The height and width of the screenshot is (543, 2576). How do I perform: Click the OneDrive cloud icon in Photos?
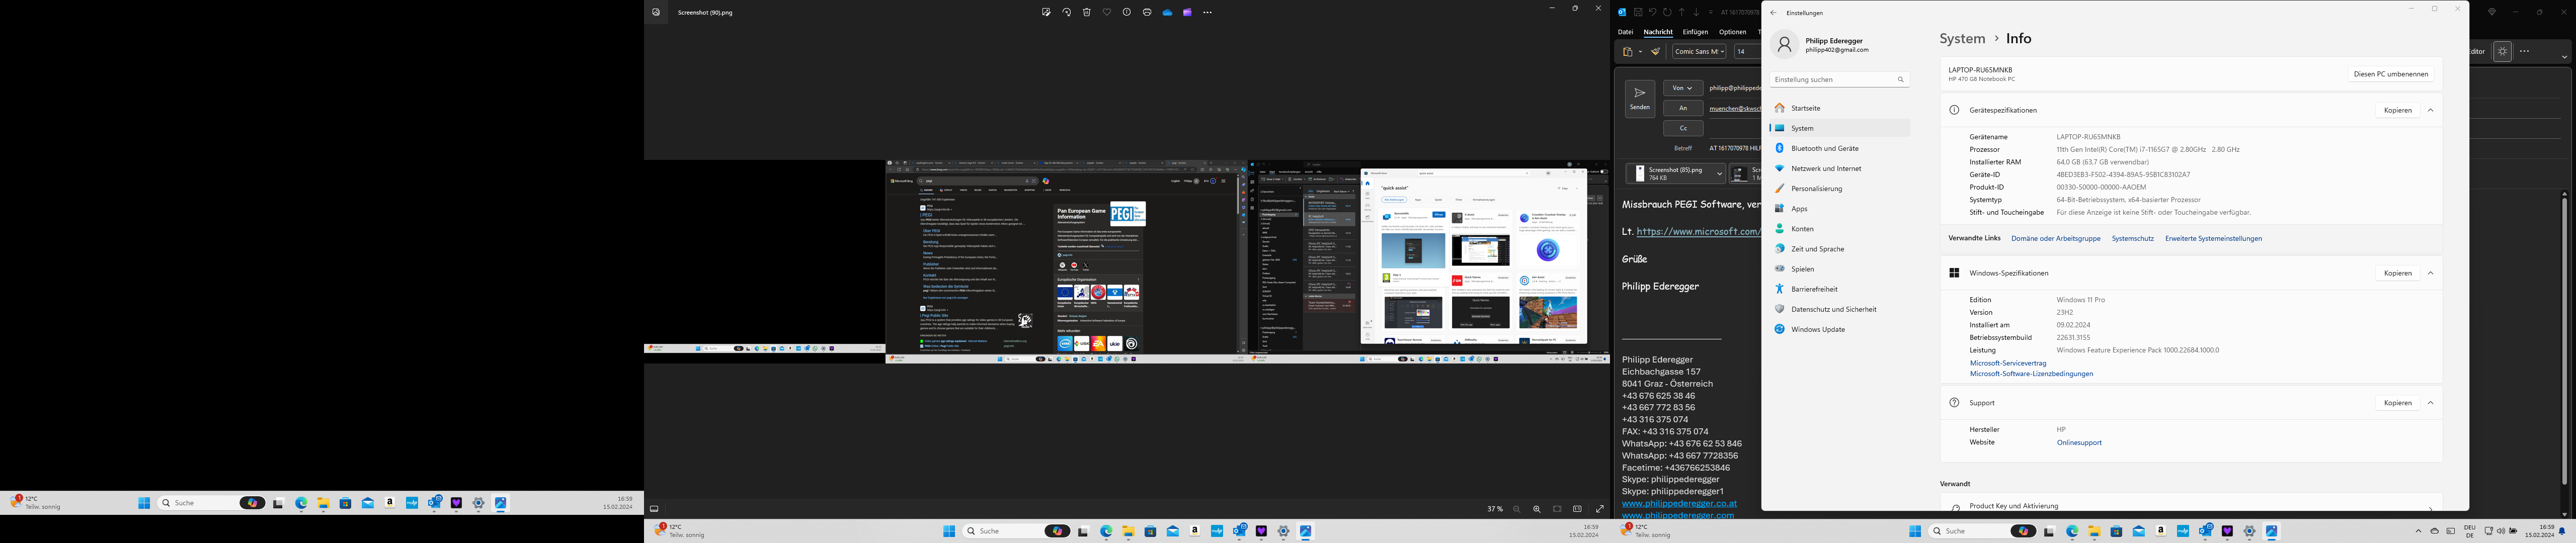pos(1167,12)
